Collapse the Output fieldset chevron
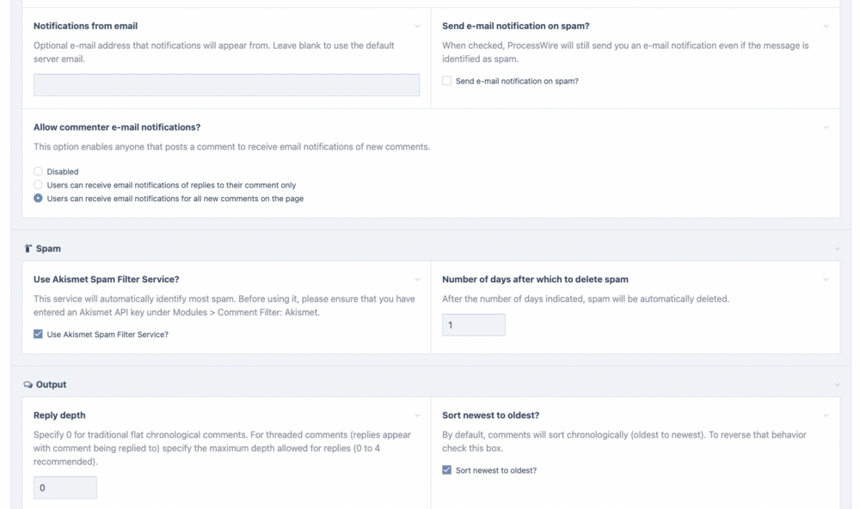 838,385
